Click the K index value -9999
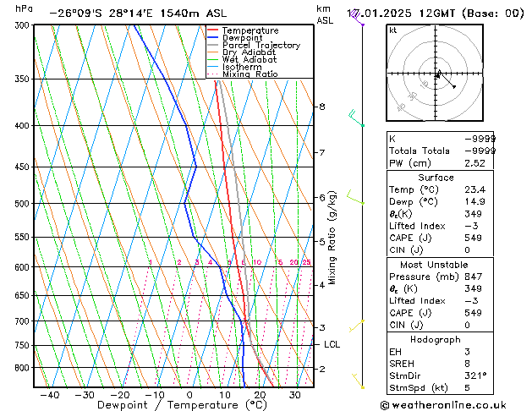 point(480,139)
